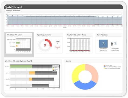Click the Family Leave legend entry
The image size is (128, 98).
point(108,65)
